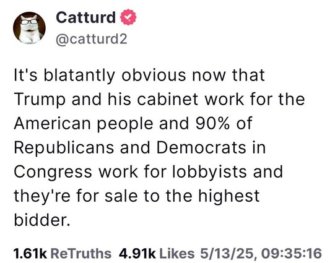Screen dimensions: 335x263
Task: View the 1.61k ReTruths count
Action: (30, 253)
